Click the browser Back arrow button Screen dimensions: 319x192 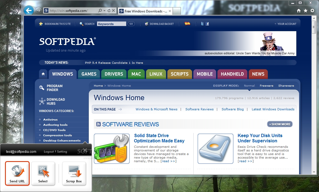(x=29, y=10)
